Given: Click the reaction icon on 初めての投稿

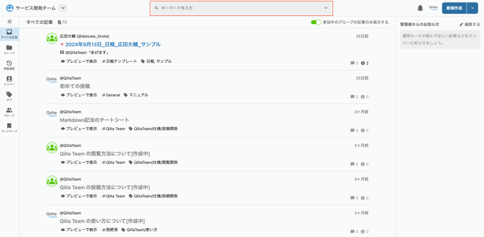Looking at the screenshot, I should tap(362, 97).
